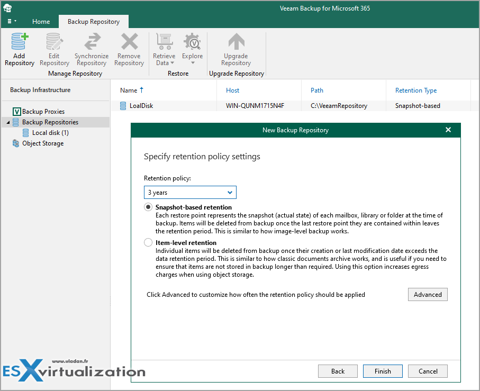Select the Object Storage tree item
The height and width of the screenshot is (391, 480).
pos(43,143)
